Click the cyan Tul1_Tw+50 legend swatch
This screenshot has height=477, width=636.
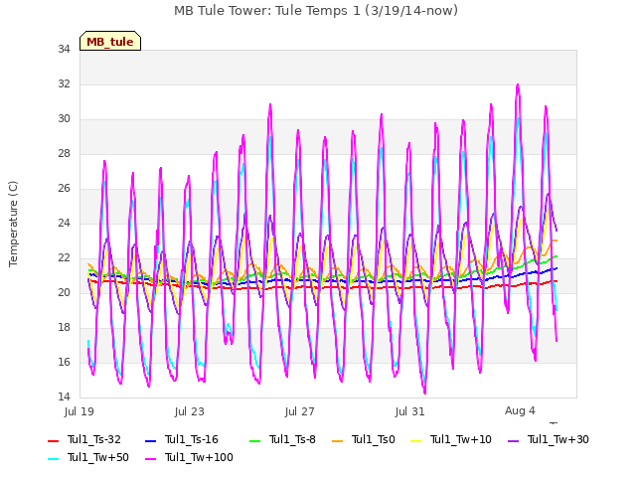pyautogui.click(x=53, y=458)
